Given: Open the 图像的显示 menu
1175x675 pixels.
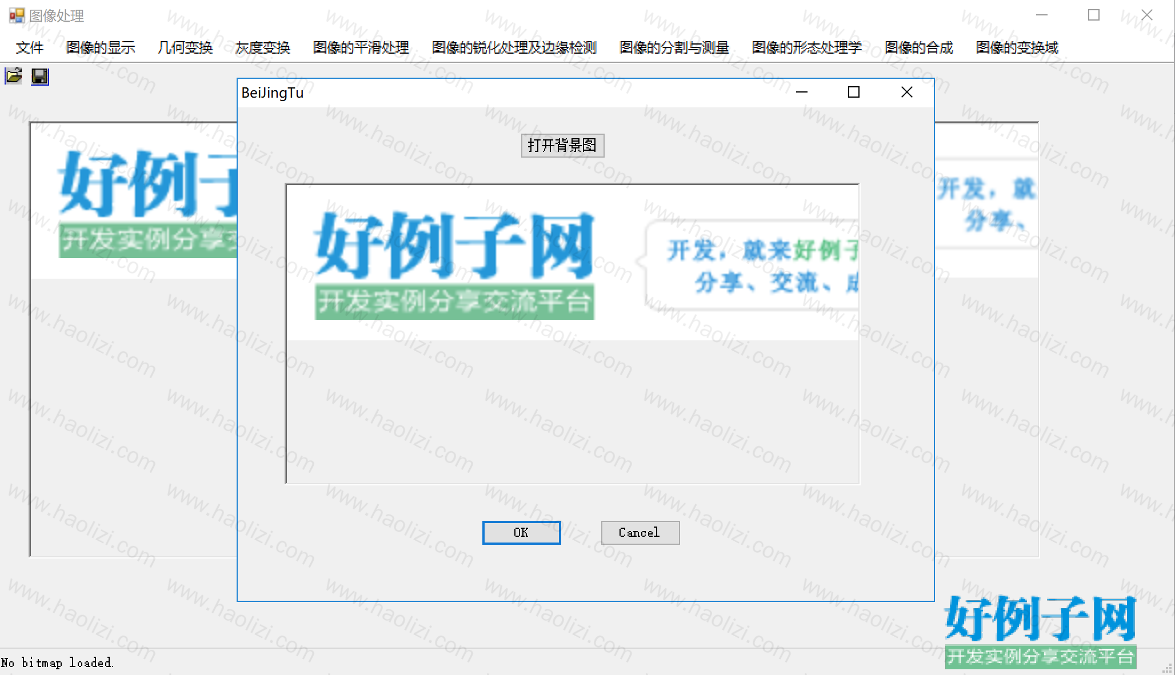Looking at the screenshot, I should (101, 47).
